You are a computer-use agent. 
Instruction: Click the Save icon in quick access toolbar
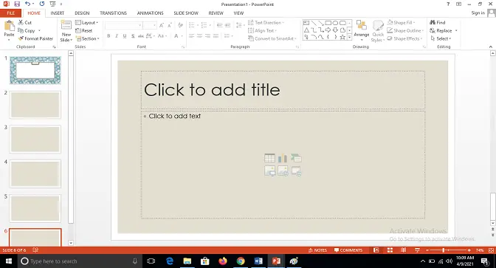17,4
